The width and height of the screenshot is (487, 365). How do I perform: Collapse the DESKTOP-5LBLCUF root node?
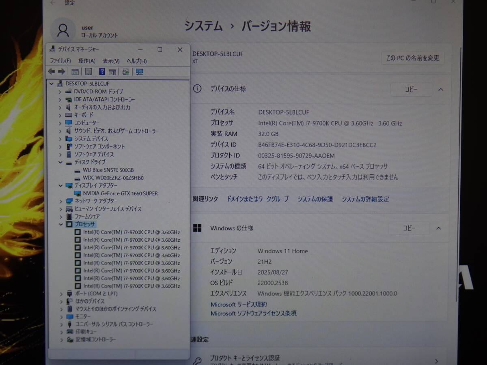(52, 84)
